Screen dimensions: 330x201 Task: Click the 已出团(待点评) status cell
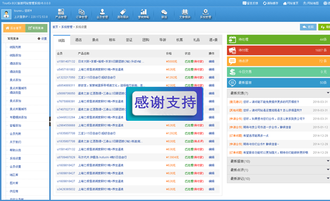(194, 141)
